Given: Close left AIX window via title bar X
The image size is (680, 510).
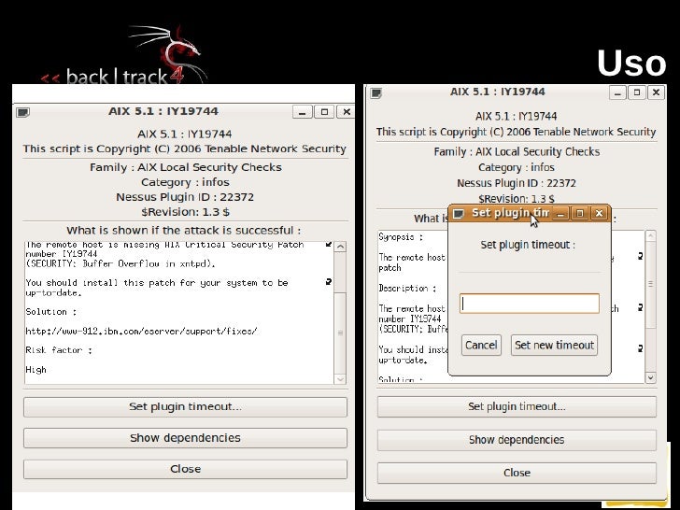Looking at the screenshot, I should [347, 112].
